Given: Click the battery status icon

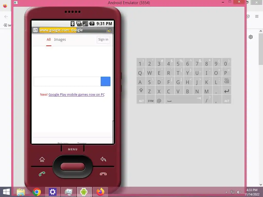Looking at the screenshot, I should click(92, 24).
